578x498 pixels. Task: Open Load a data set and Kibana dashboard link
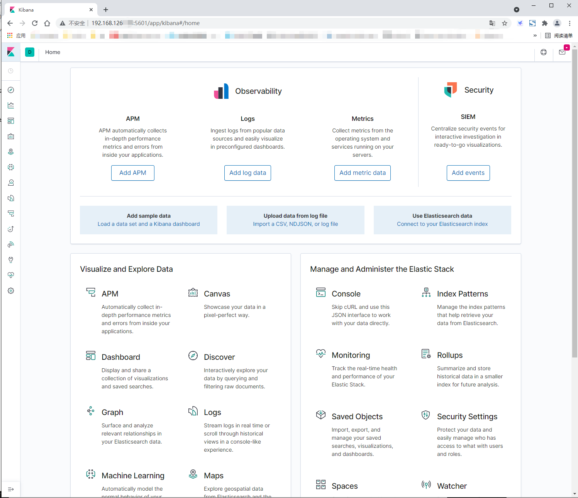click(x=149, y=224)
